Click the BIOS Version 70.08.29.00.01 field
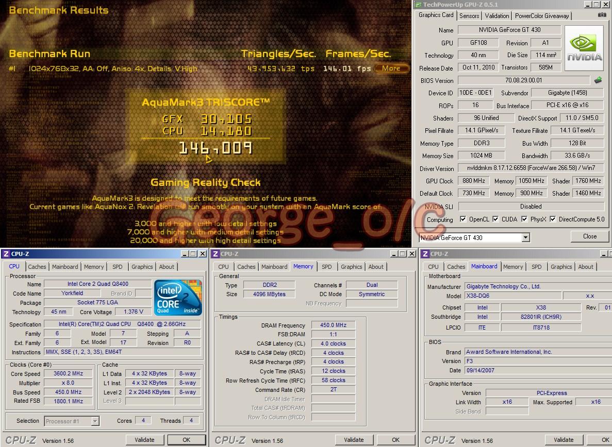 (x=524, y=80)
